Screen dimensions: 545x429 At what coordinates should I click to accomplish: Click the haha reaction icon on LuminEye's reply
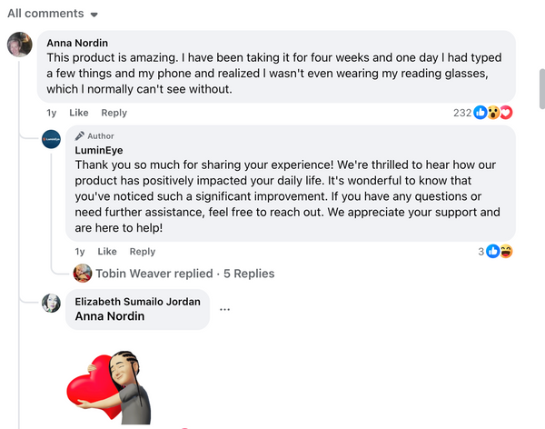507,251
